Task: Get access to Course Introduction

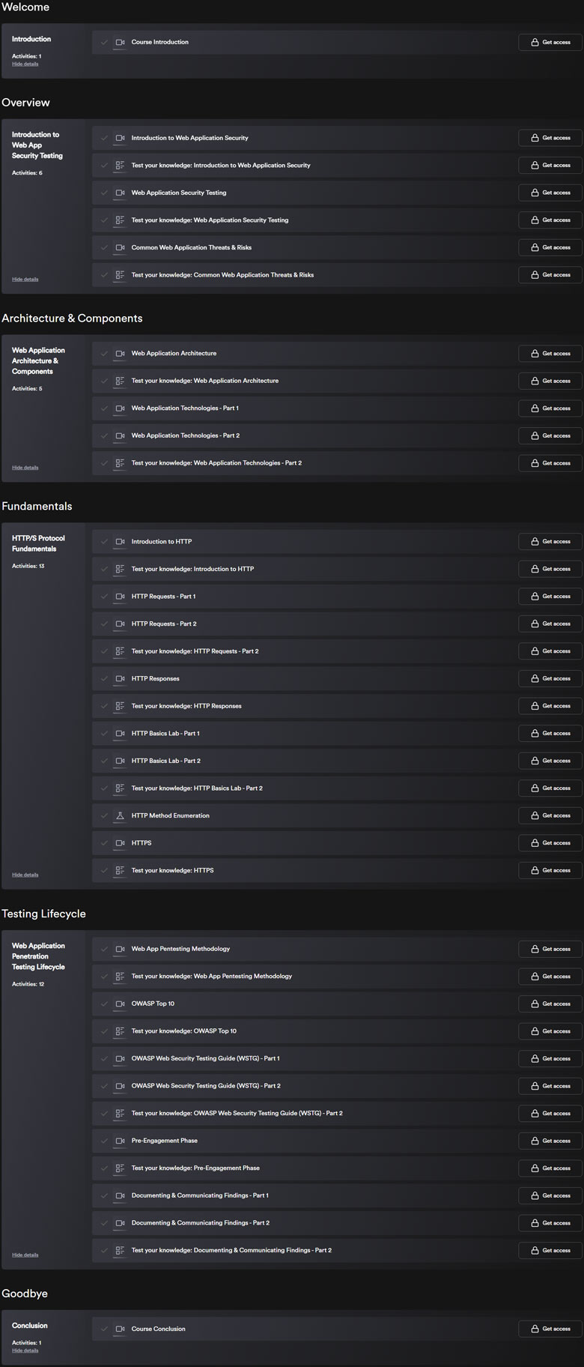Action: [x=550, y=42]
